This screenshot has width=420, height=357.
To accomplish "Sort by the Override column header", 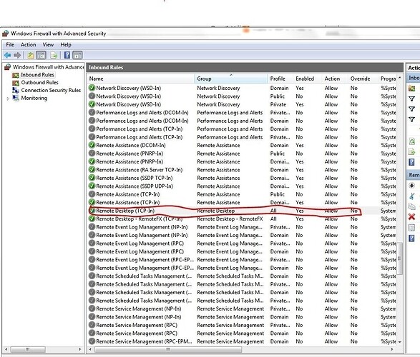I will (363, 79).
